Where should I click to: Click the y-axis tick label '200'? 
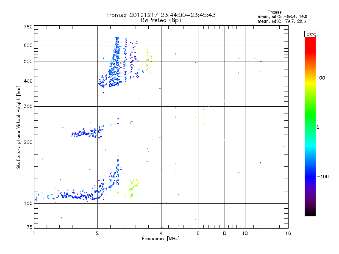tap(28, 142)
